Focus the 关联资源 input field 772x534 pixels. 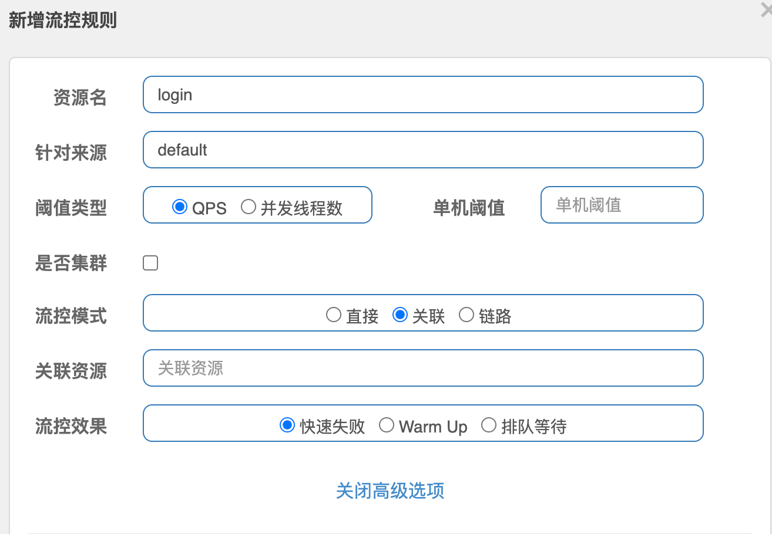click(x=423, y=368)
